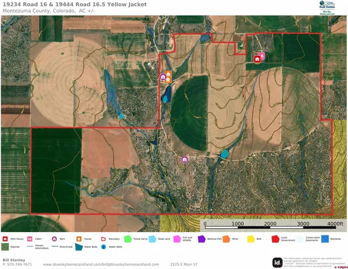Click the Main House legend icon
This screenshot has width=348, height=269.
[5, 239]
